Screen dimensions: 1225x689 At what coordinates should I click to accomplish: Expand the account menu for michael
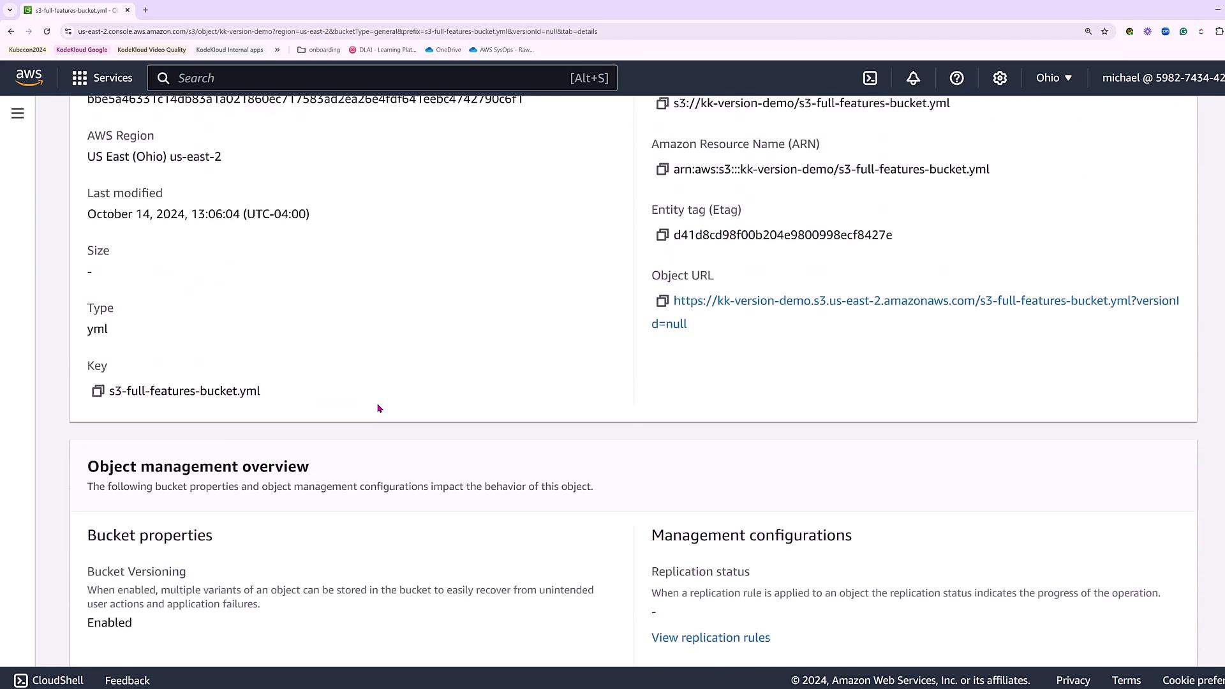pos(1162,78)
